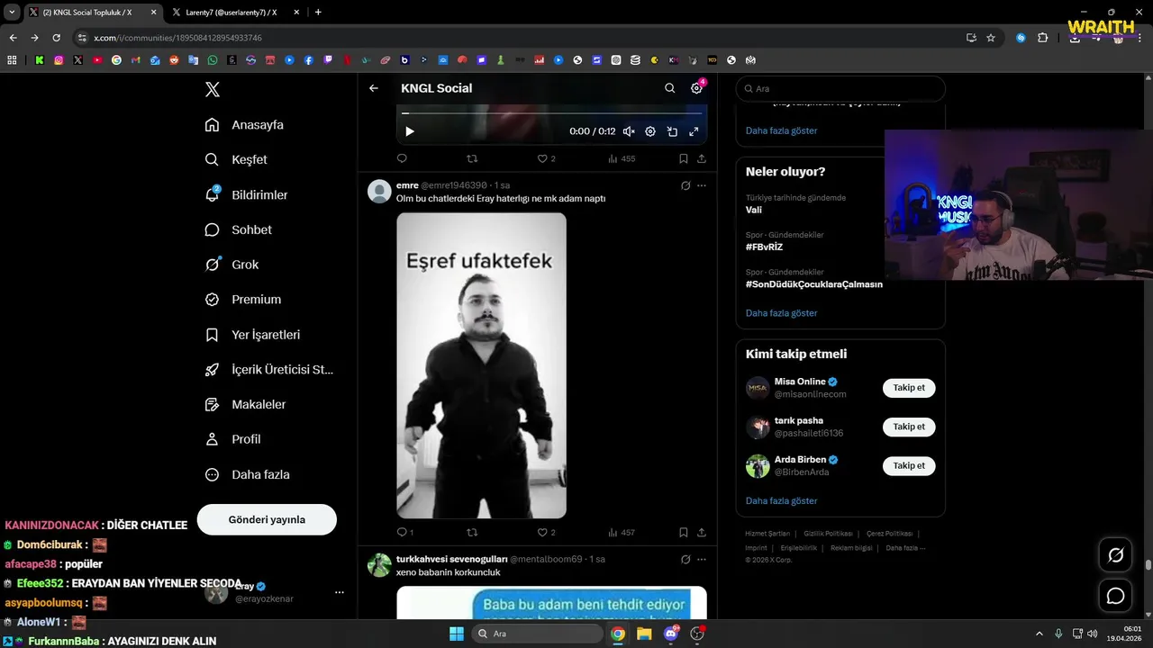The height and width of the screenshot is (648, 1153).
Task: Repost emre's post
Action: (472, 533)
